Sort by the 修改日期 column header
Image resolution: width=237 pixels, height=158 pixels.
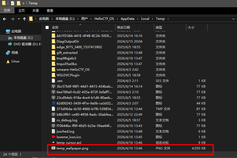tap(123, 28)
